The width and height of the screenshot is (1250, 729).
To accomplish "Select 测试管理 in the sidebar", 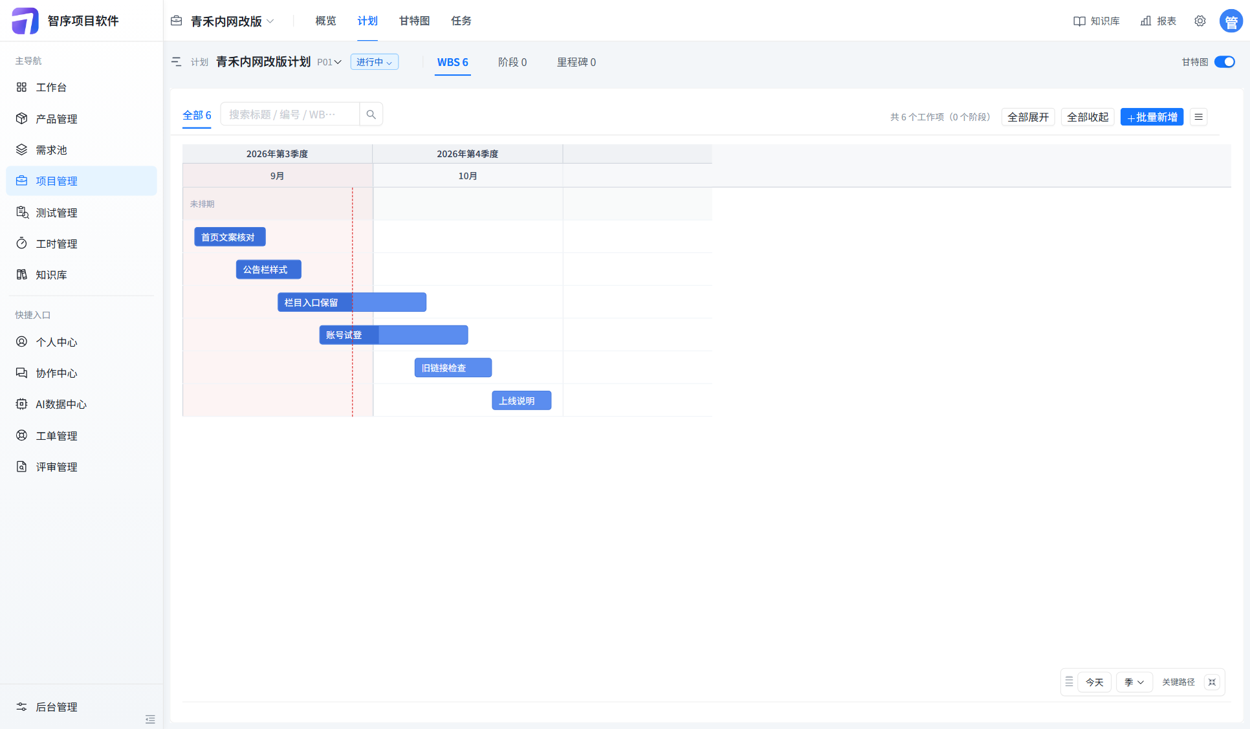I will pyautogui.click(x=82, y=213).
